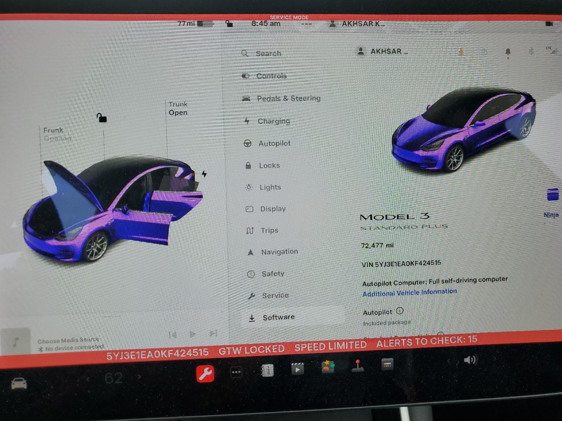Tap the padlock icon in status bar
Viewport: 562px width, 421px height.
(229, 23)
